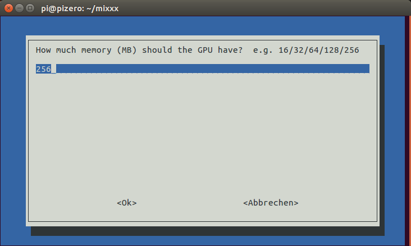The height and width of the screenshot is (246, 411).
Task: Click the (MB) unit in the prompt
Action: pyautogui.click(x=126, y=50)
